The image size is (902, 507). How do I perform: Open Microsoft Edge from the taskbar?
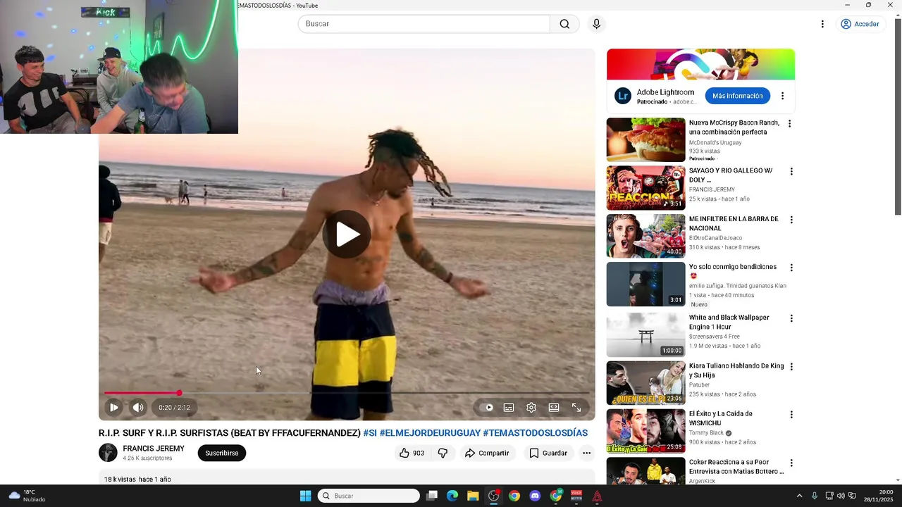pyautogui.click(x=452, y=496)
